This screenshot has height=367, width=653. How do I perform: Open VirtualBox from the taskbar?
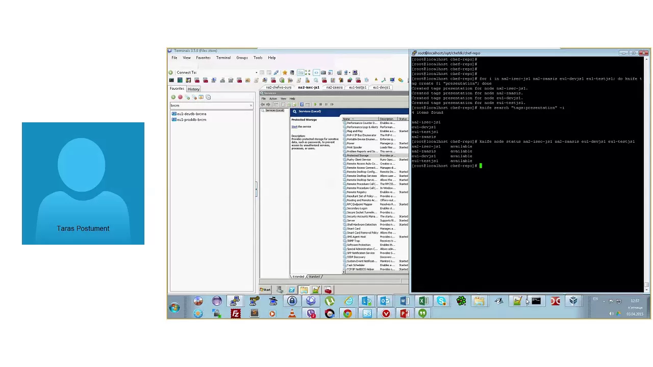tap(573, 301)
